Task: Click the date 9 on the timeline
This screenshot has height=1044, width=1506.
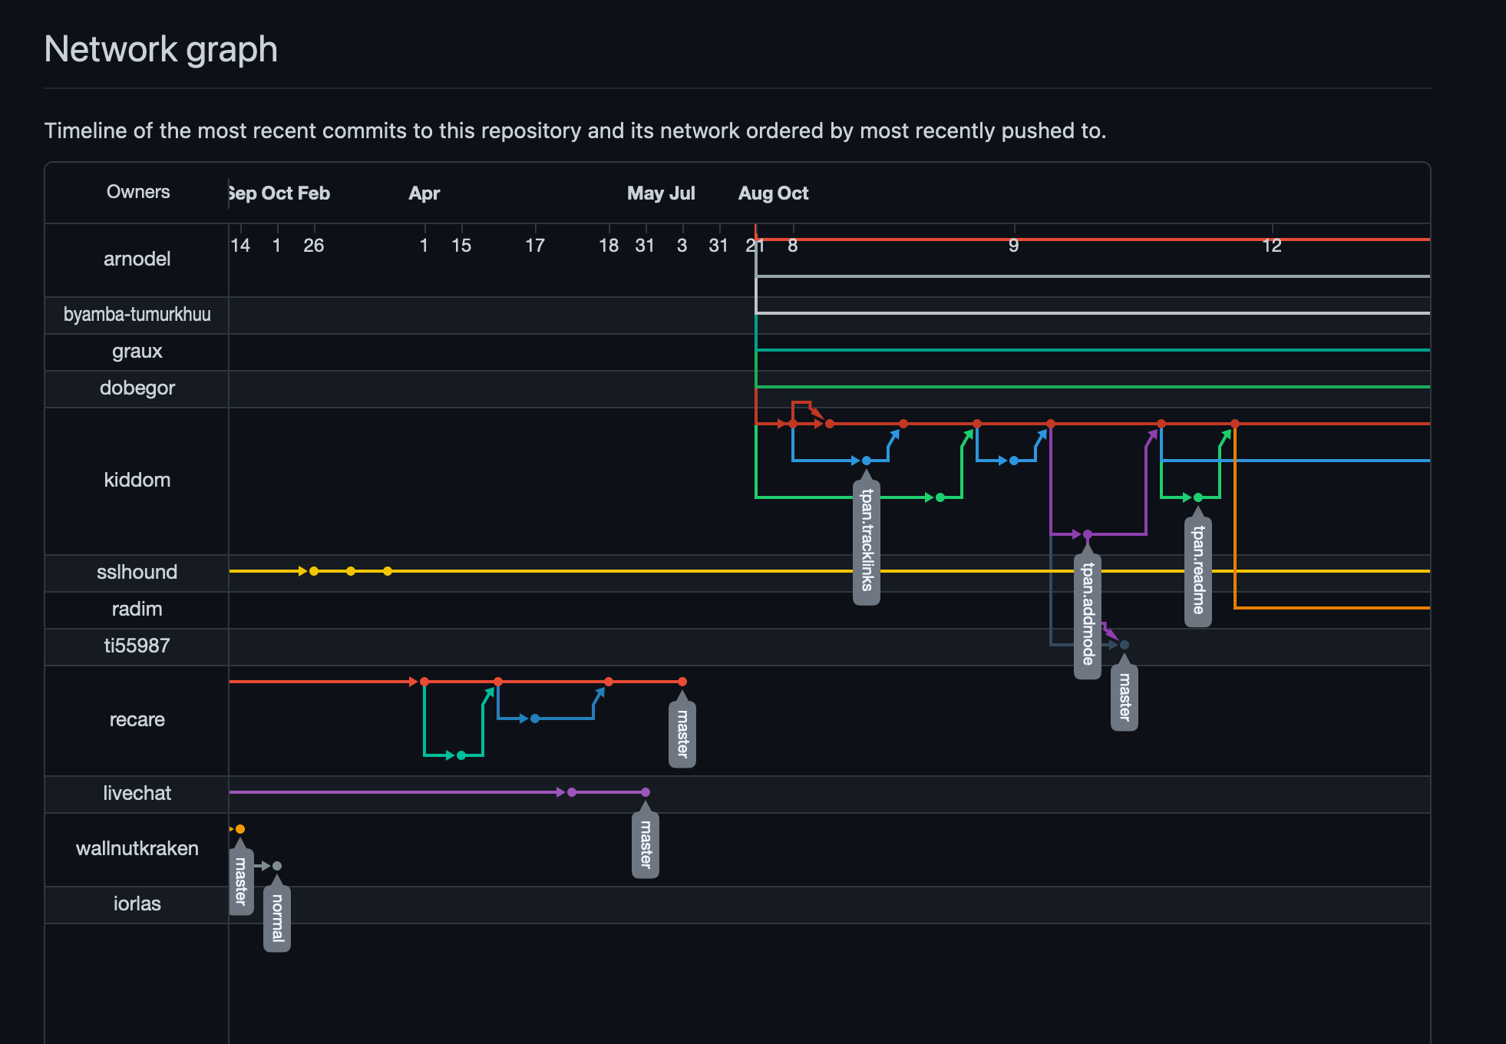Action: (x=1014, y=246)
